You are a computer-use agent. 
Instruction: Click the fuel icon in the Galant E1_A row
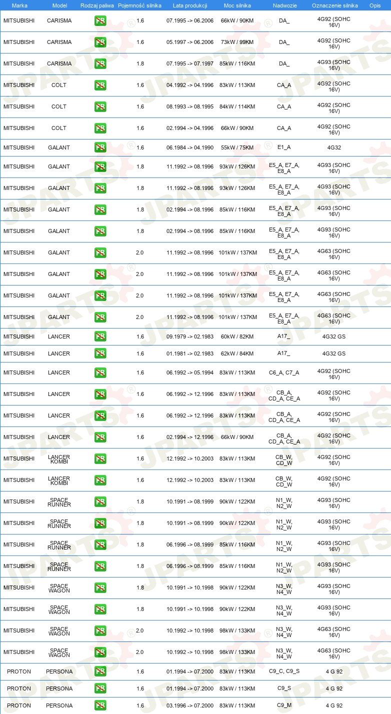pyautogui.click(x=100, y=147)
